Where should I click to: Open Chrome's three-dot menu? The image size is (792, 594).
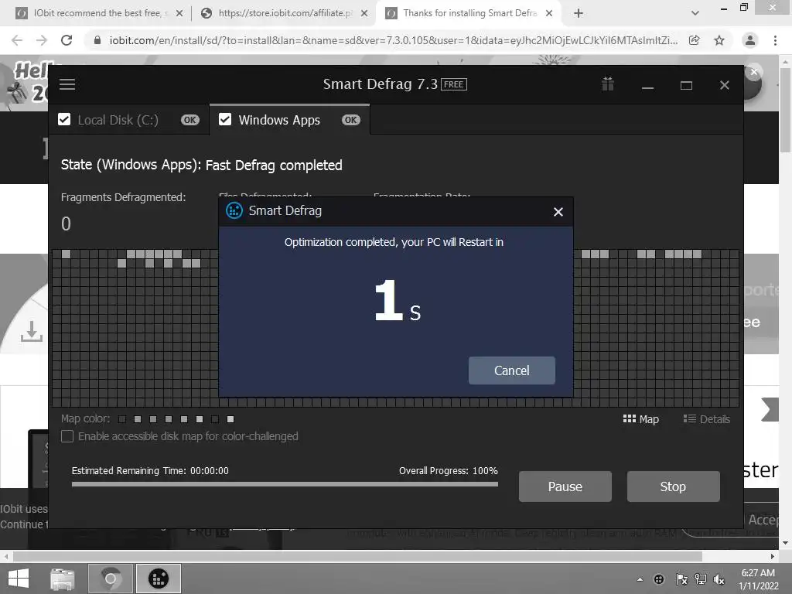[775, 40]
